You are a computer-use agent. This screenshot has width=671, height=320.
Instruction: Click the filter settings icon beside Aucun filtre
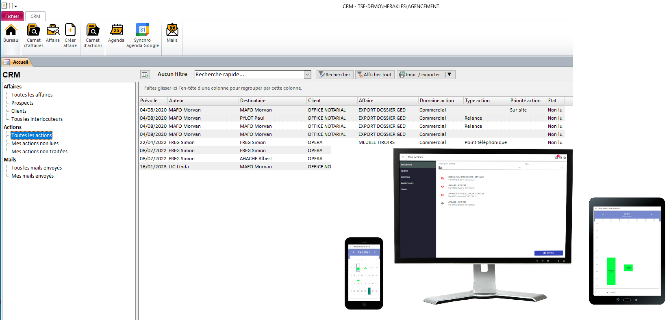tap(145, 75)
